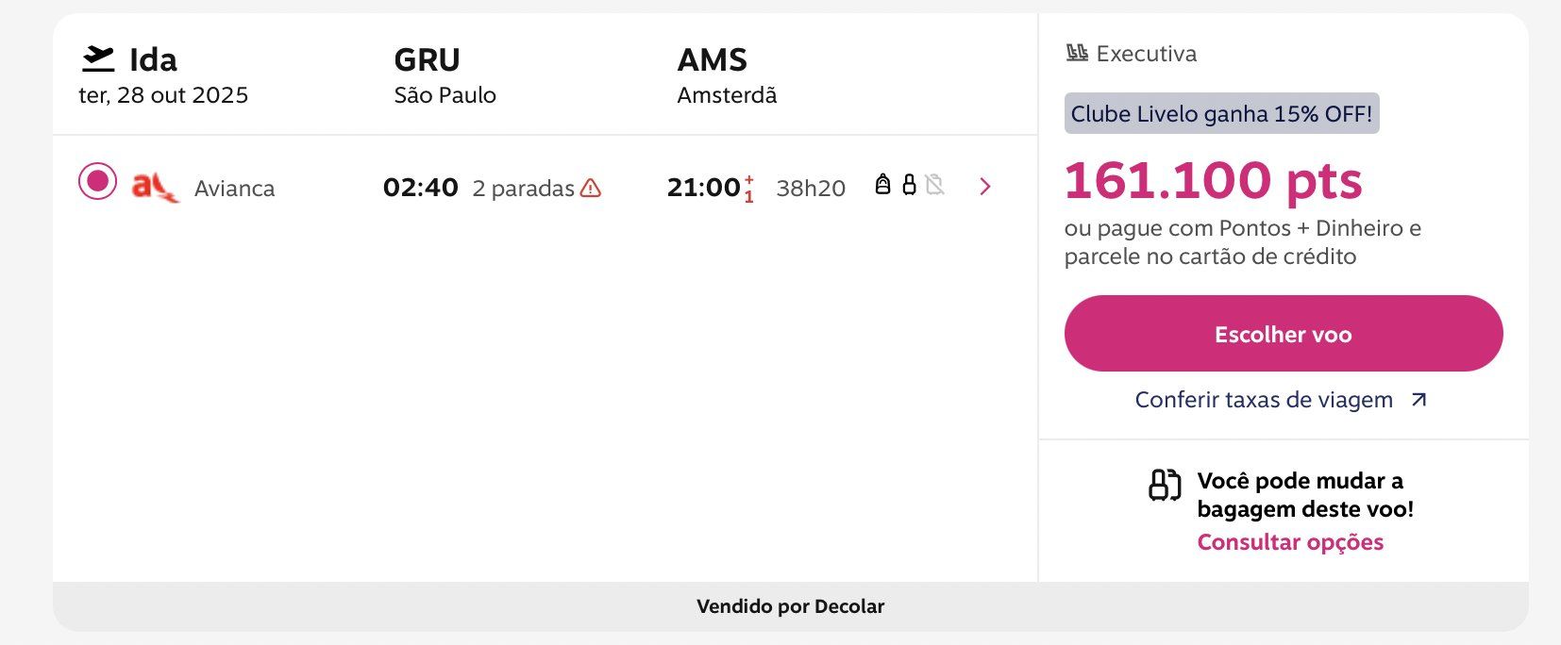Click the Escolher voo button
Image resolution: width=1561 pixels, height=645 pixels.
[1284, 334]
